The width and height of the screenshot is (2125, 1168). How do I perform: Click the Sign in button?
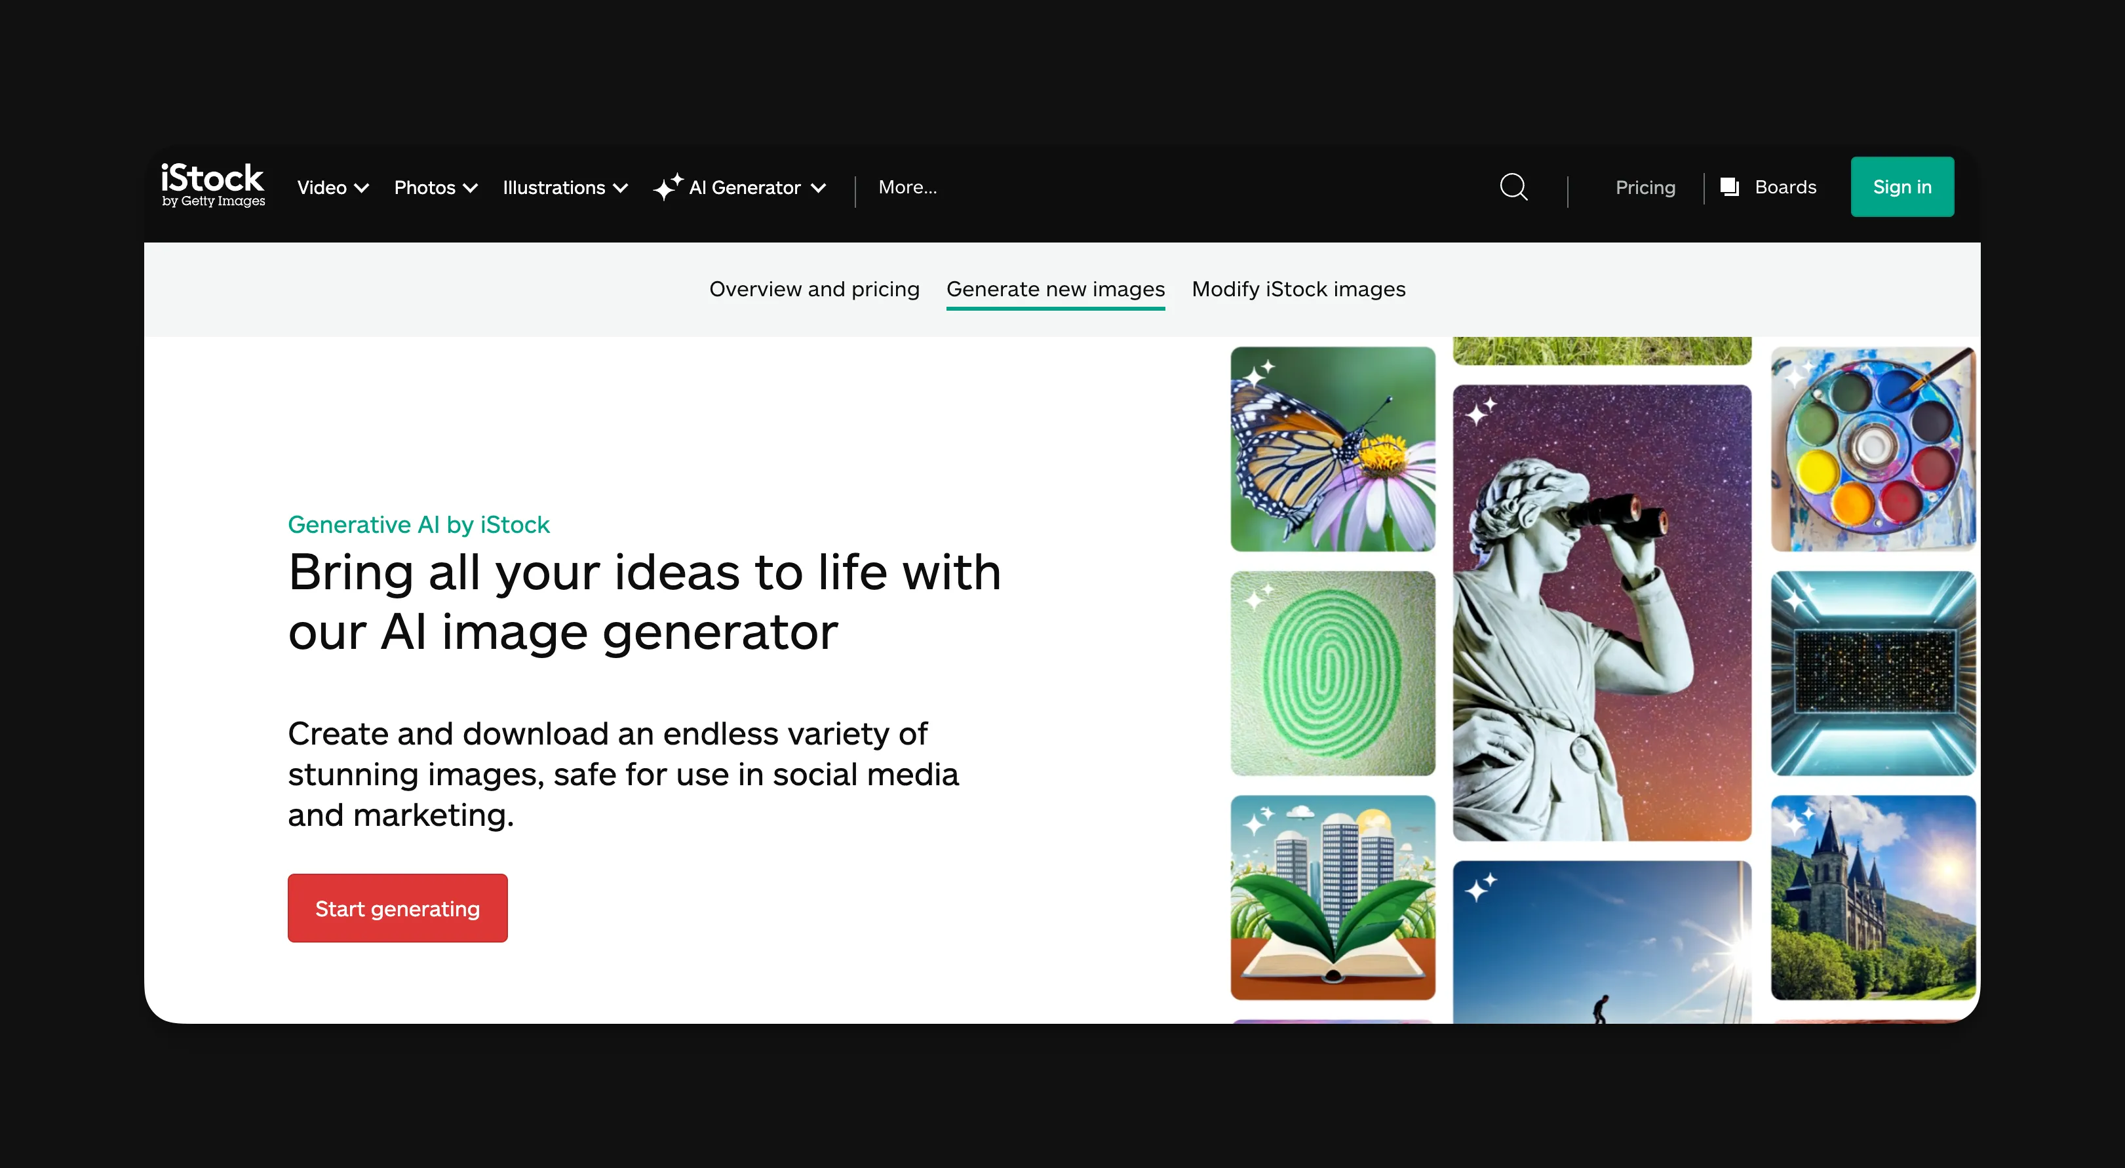pos(1902,186)
